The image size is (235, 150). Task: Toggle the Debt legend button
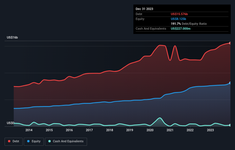tap(13, 141)
